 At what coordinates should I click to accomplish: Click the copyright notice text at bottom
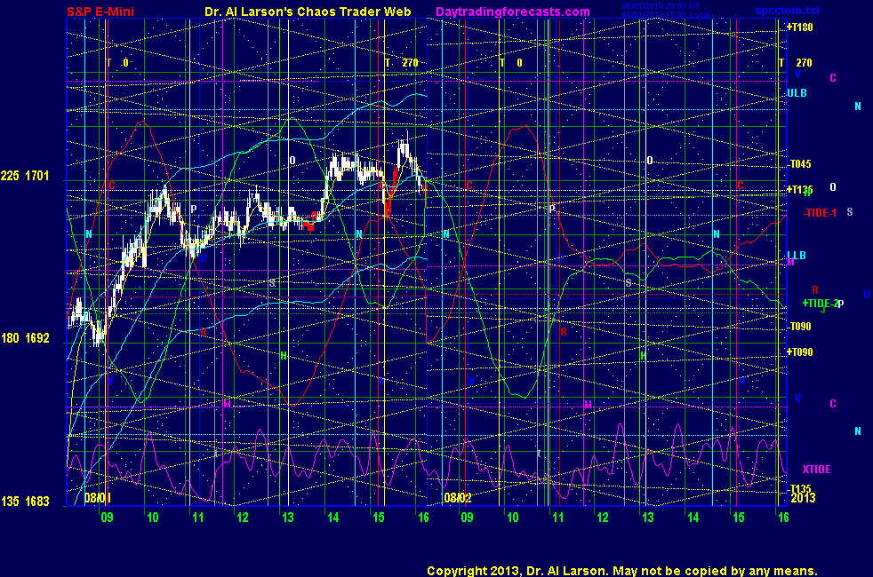621,571
